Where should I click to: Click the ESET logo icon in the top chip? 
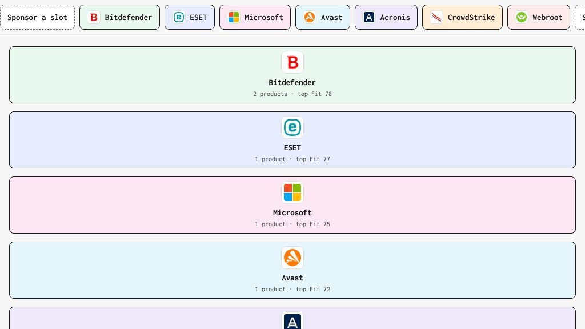179,17
